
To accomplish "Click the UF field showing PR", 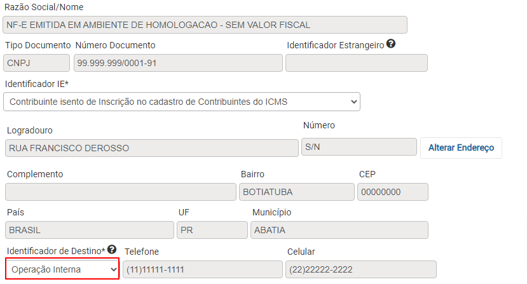I will tap(212, 230).
